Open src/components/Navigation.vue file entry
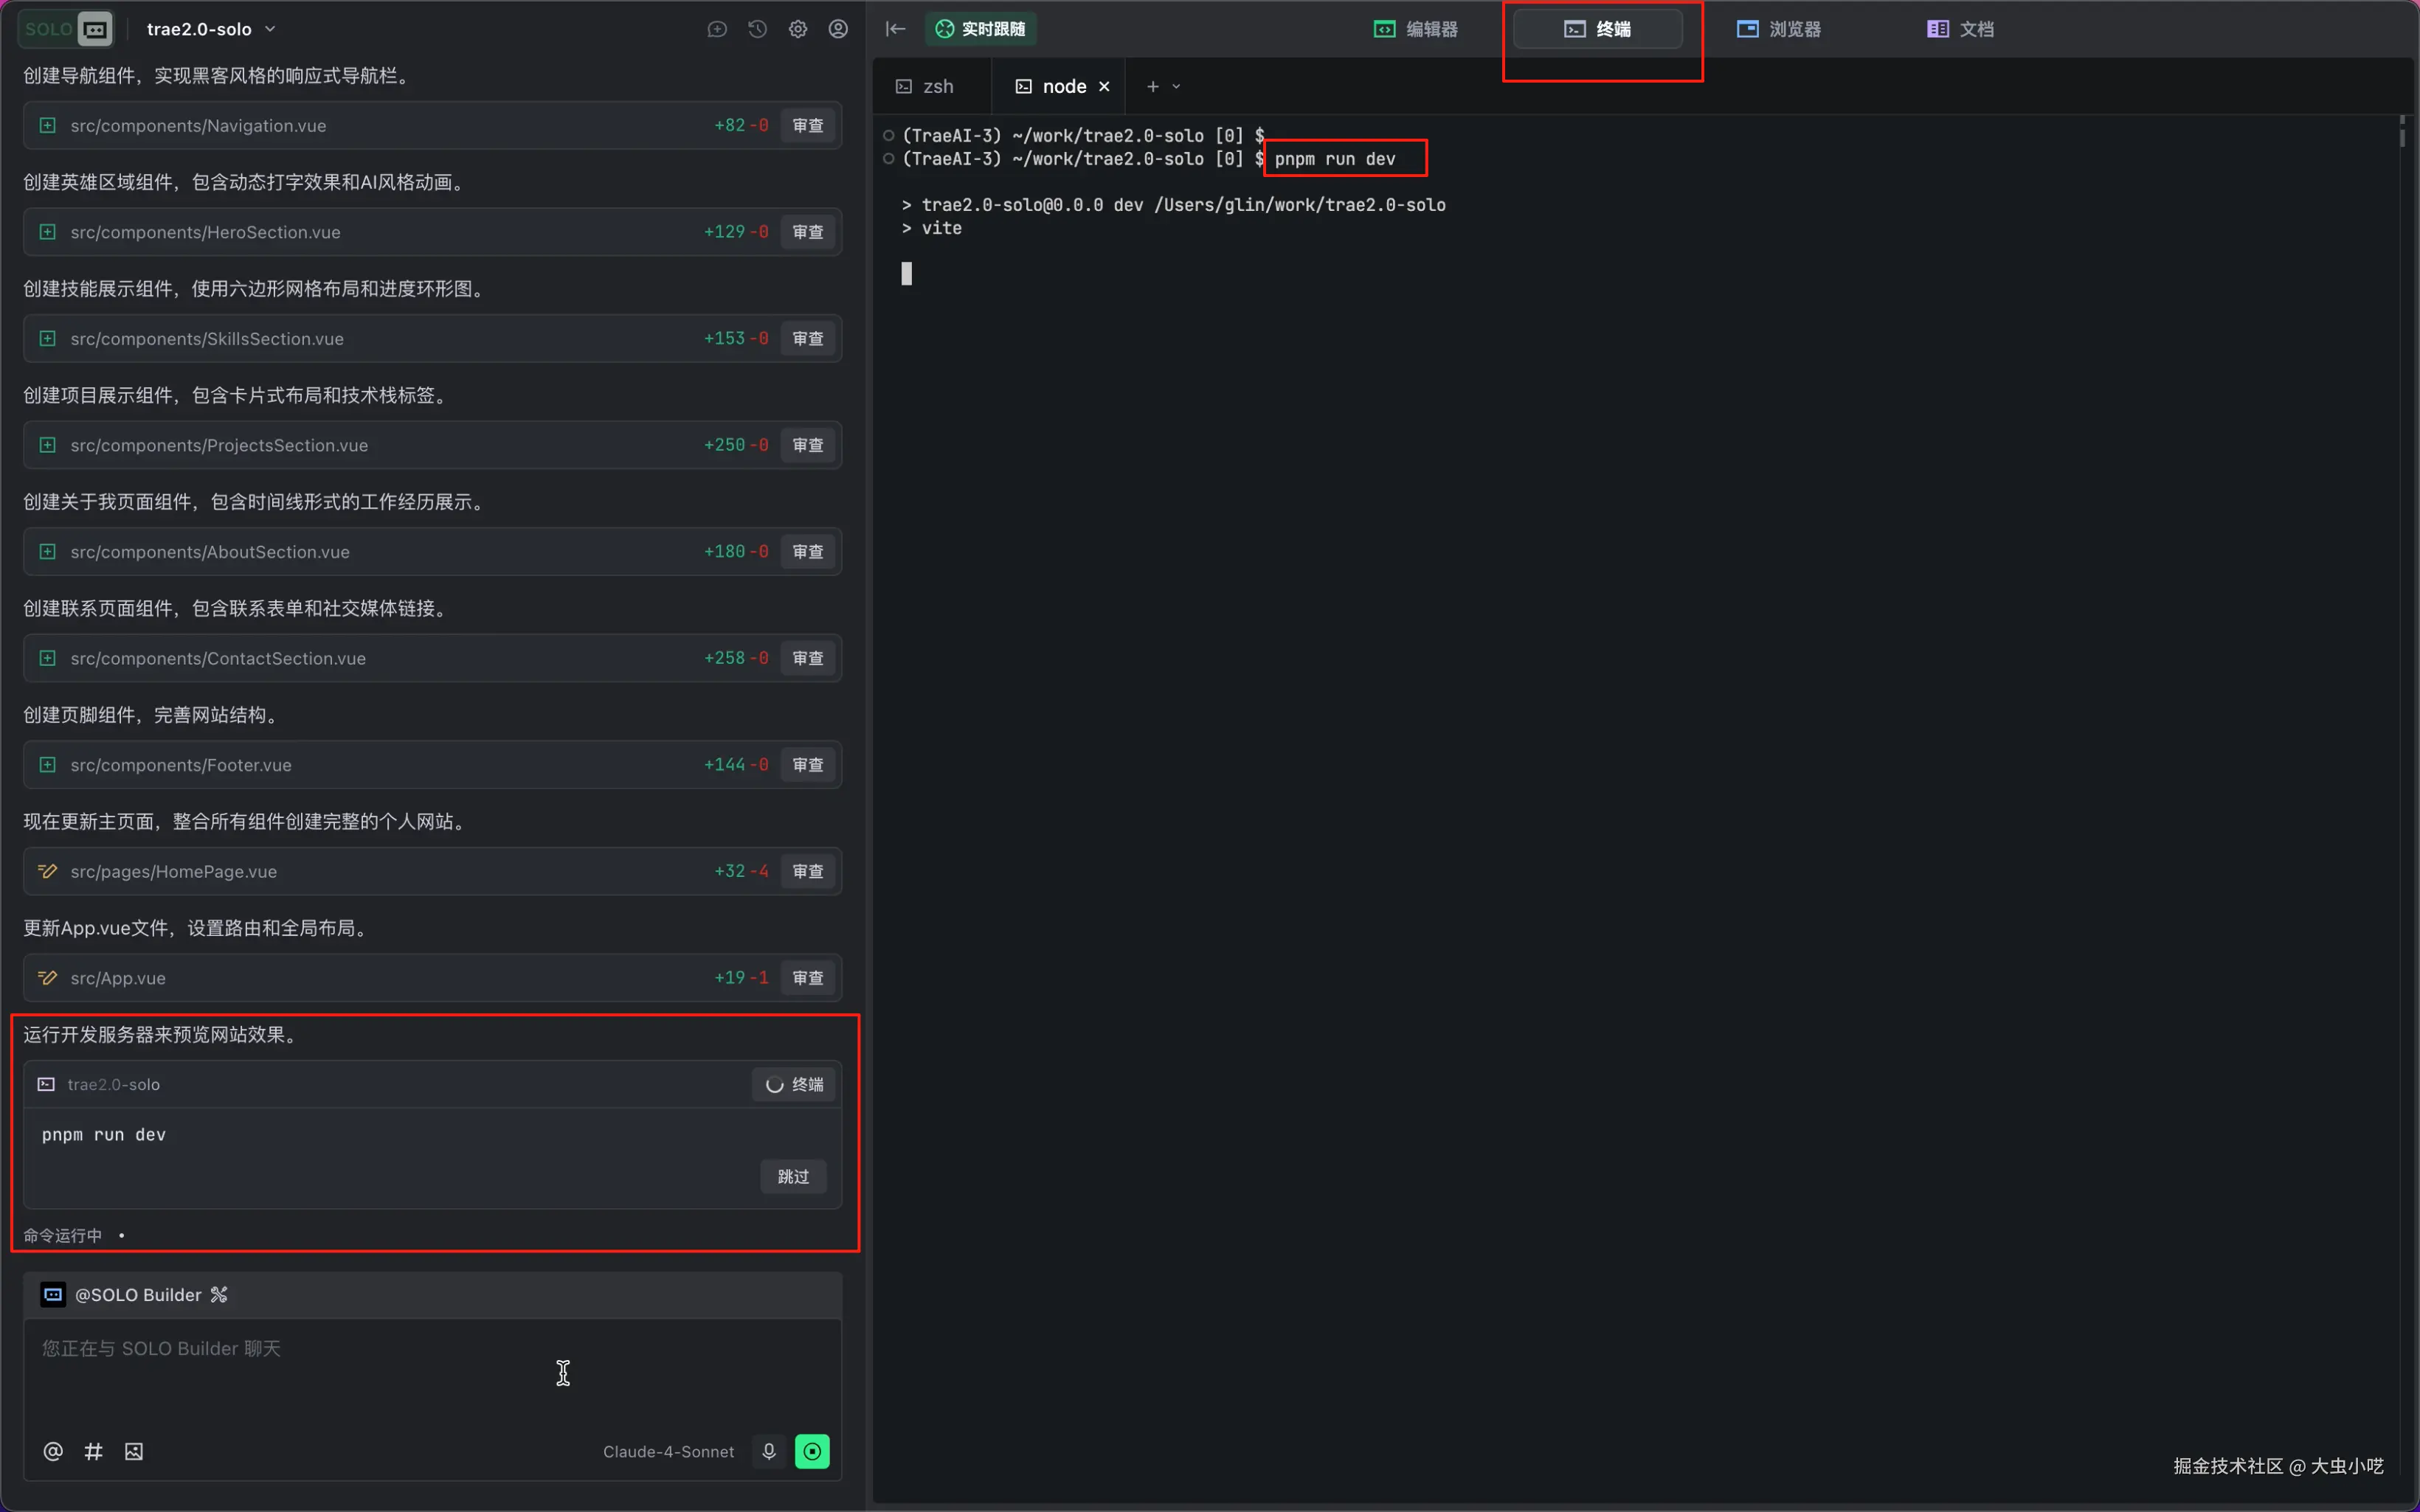2420x1512 pixels. pyautogui.click(x=432, y=125)
